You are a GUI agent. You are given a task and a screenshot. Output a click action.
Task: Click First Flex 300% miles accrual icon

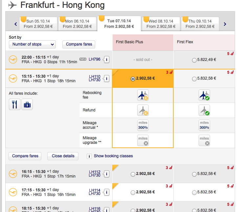[204, 125]
